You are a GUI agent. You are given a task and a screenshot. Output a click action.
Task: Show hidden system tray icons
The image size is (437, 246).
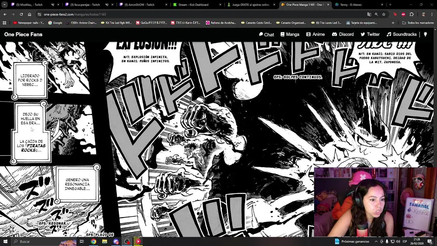point(376,242)
